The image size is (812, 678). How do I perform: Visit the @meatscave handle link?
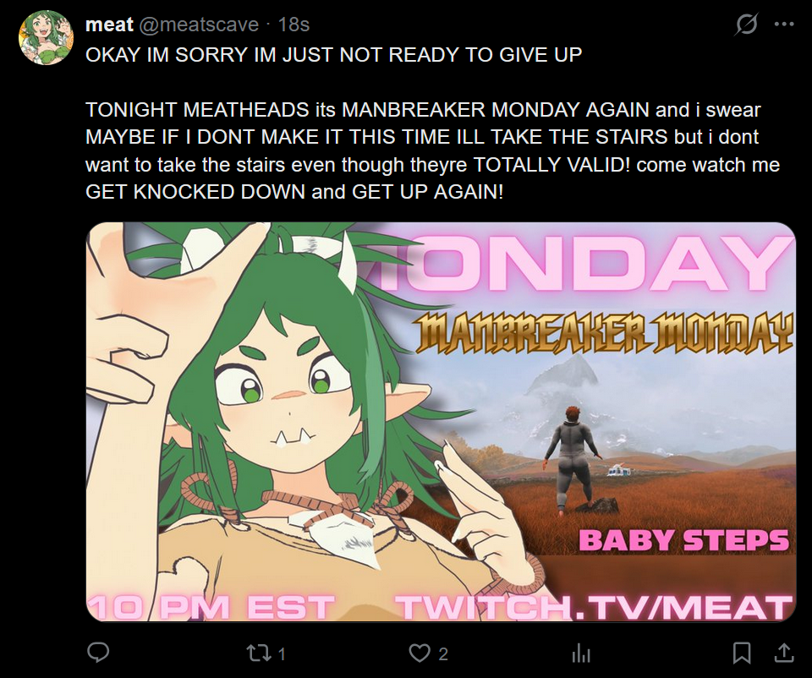click(199, 25)
